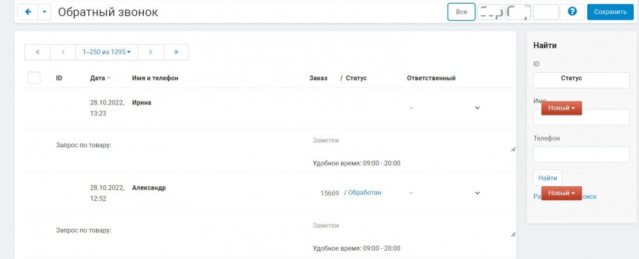This screenshot has width=639, height=259.
Task: Open the 'Обработан' status link for order 15669
Action: tap(364, 193)
